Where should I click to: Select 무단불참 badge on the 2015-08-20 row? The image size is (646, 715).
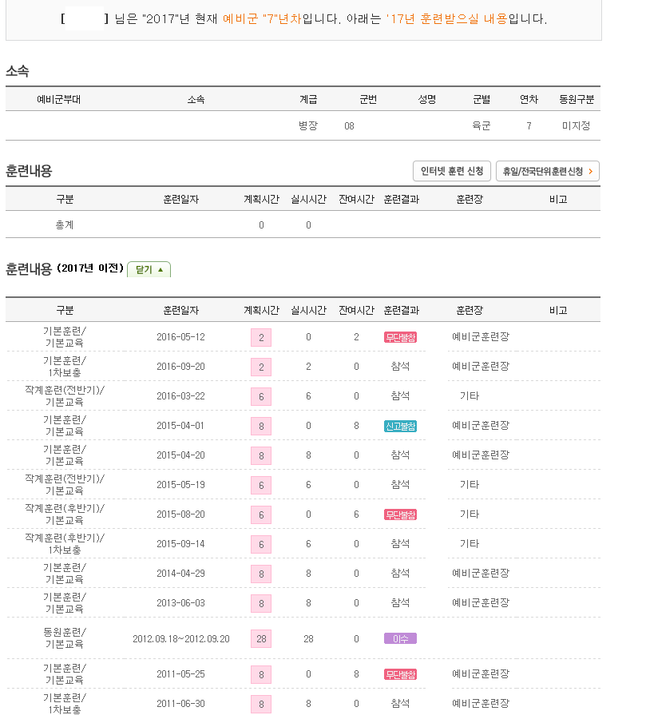tap(400, 514)
